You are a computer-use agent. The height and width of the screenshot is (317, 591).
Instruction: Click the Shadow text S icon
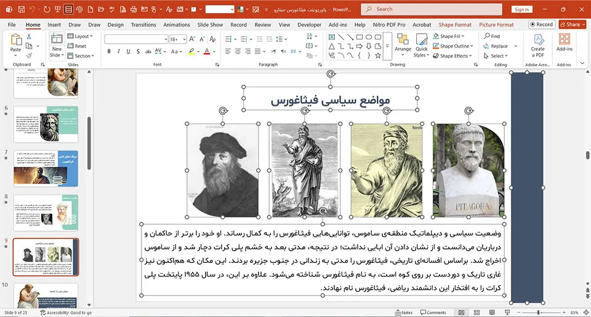point(138,52)
